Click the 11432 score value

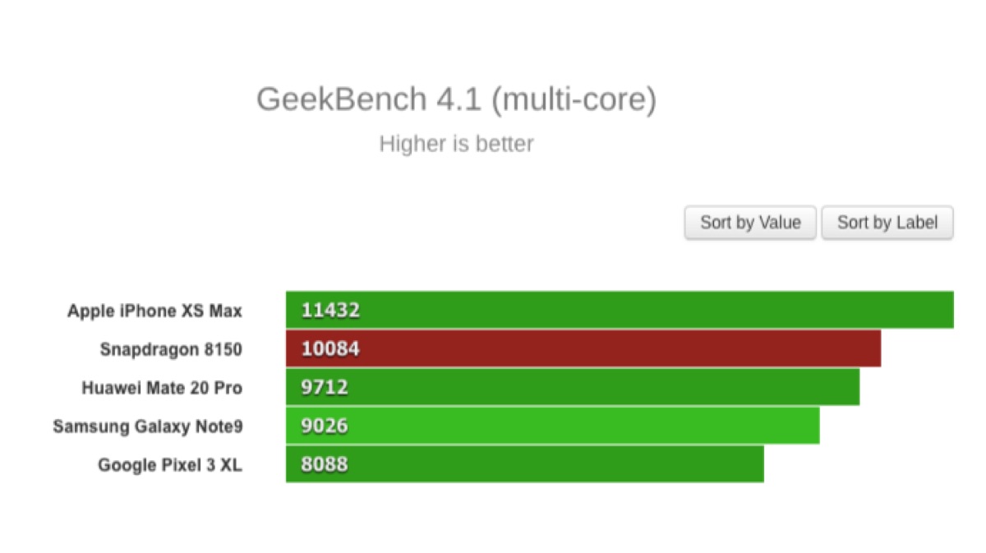pos(330,311)
